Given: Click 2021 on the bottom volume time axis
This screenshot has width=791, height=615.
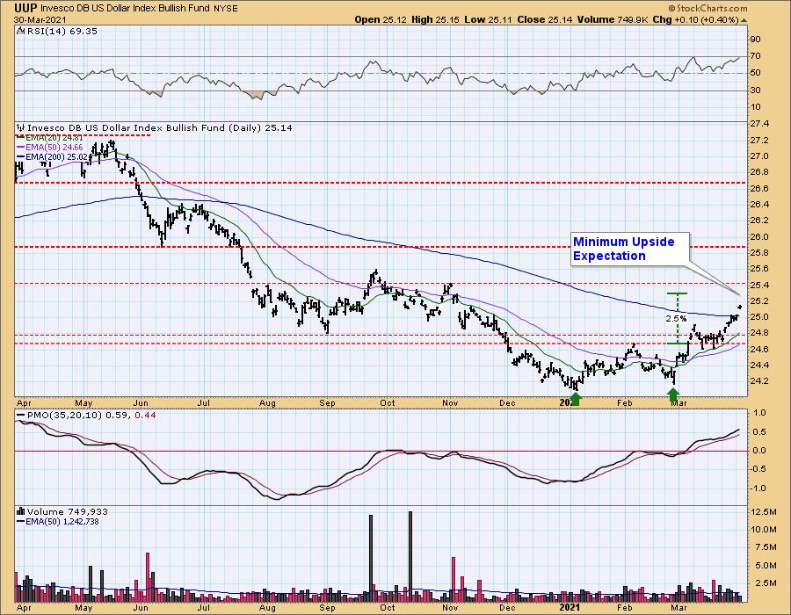Looking at the screenshot, I should 570,607.
